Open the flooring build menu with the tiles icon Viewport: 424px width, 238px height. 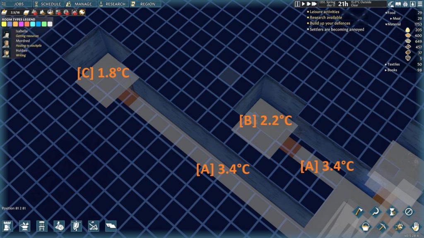[x=111, y=226]
